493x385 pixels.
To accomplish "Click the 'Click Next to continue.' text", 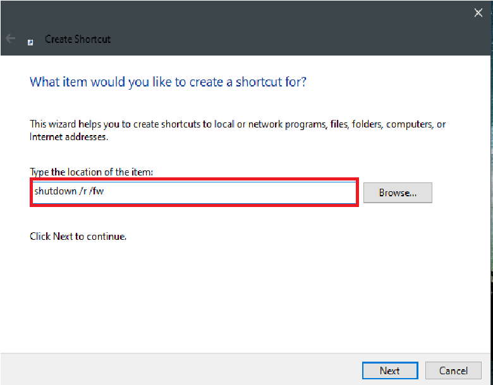I will click(x=78, y=236).
